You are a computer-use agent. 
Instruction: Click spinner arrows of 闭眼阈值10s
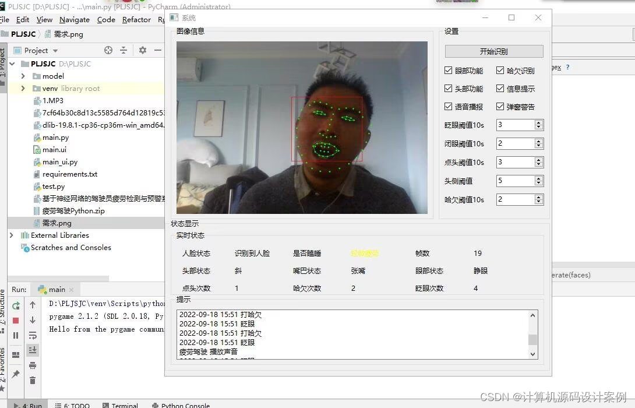click(x=538, y=143)
